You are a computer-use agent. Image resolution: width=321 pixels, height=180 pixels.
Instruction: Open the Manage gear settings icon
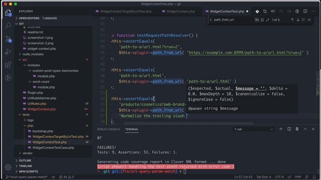[x=8, y=167]
